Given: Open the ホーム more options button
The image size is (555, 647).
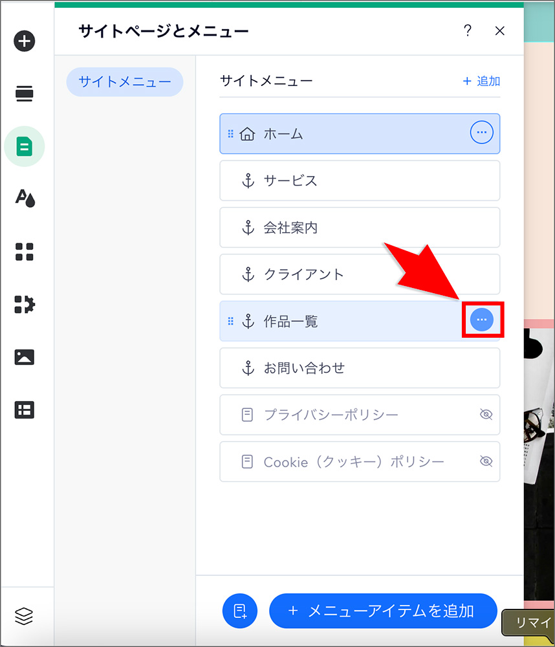Looking at the screenshot, I should tap(481, 133).
